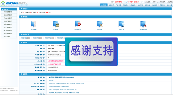Open the 更改系统参数 tools icon
Screen dimensions: 173x95
(x=143, y=24)
